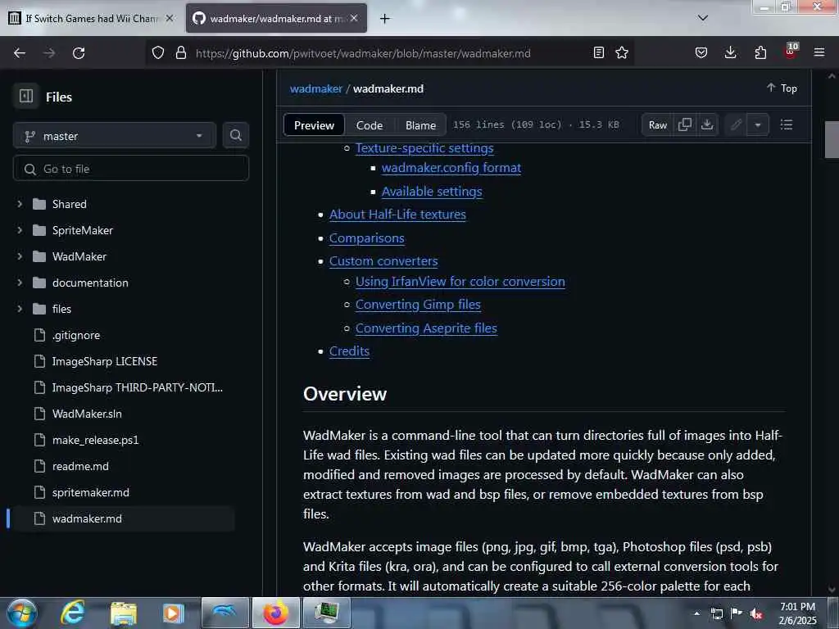
Task: Switch to Blame view tab
Action: [420, 125]
